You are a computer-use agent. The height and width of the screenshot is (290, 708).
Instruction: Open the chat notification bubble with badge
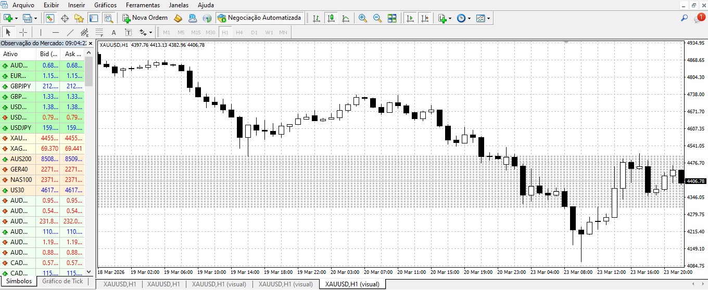699,18
